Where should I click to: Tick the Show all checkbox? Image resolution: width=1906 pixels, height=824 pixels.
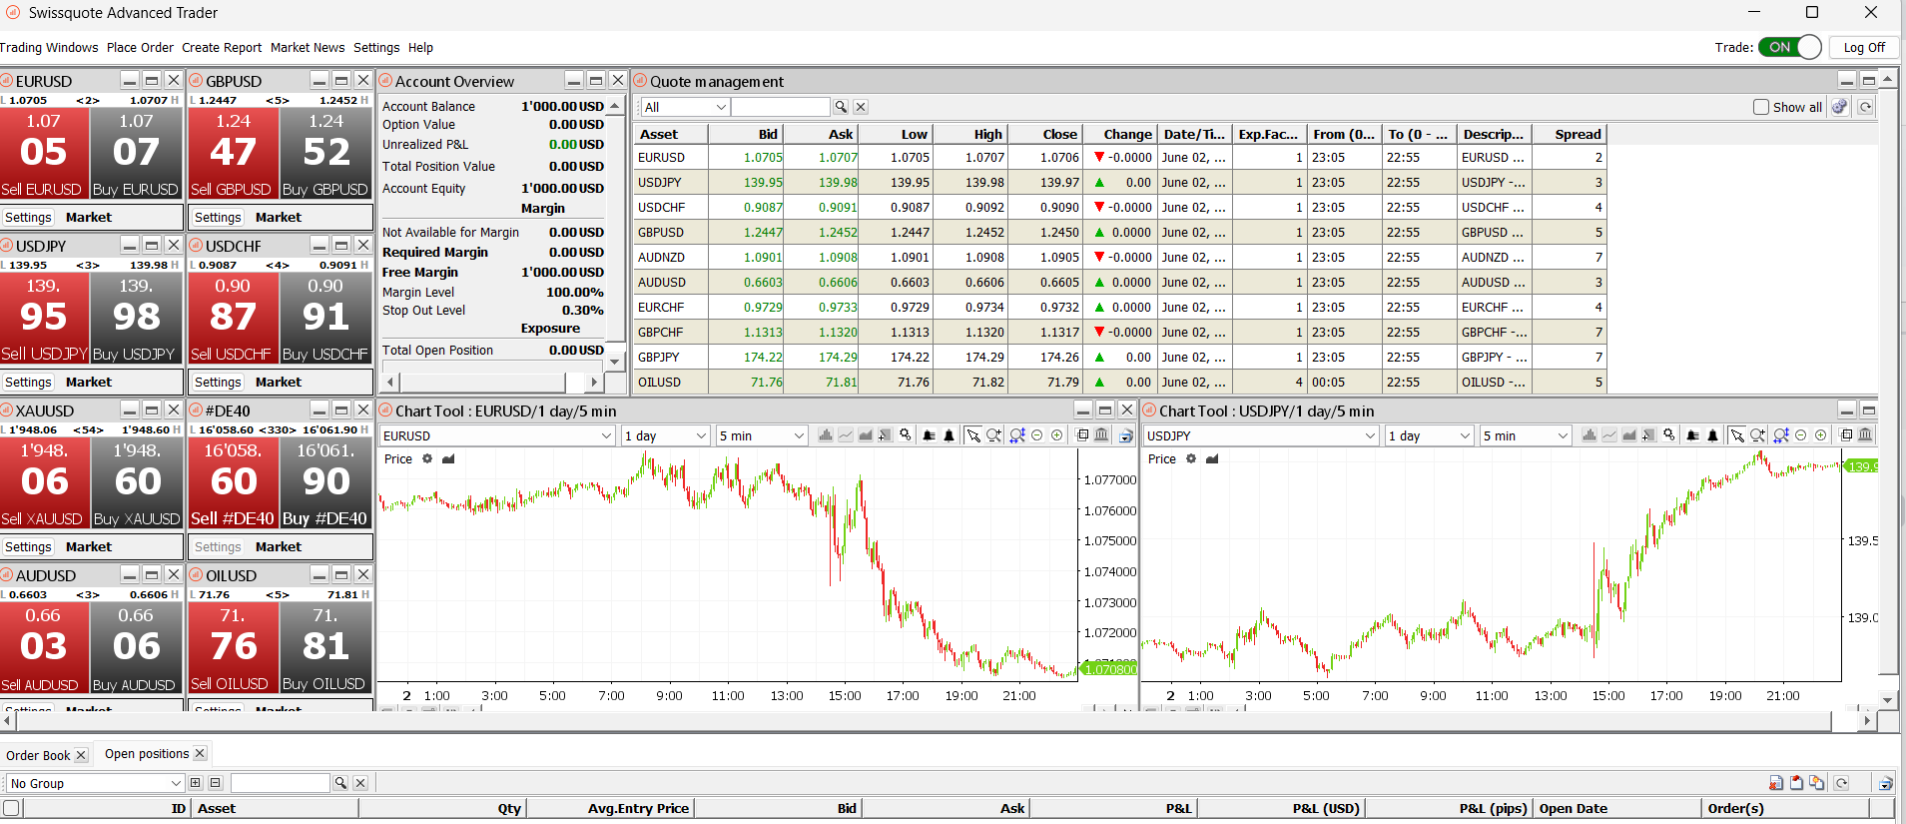pyautogui.click(x=1761, y=107)
